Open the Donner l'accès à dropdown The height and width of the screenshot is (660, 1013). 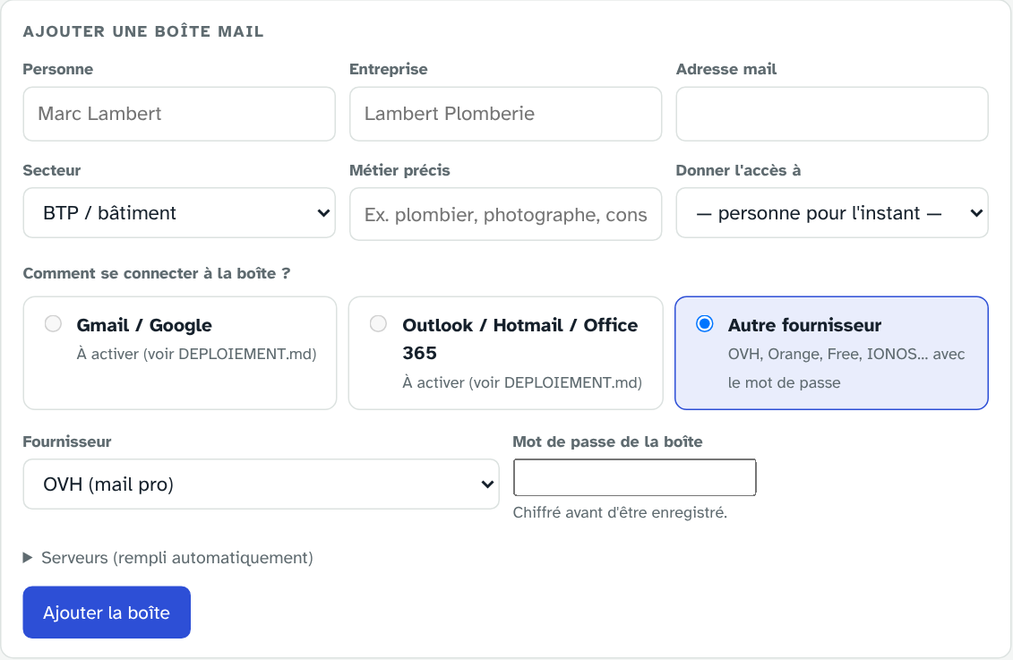(x=831, y=213)
